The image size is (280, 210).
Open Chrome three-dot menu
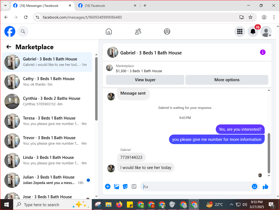coord(274,17)
